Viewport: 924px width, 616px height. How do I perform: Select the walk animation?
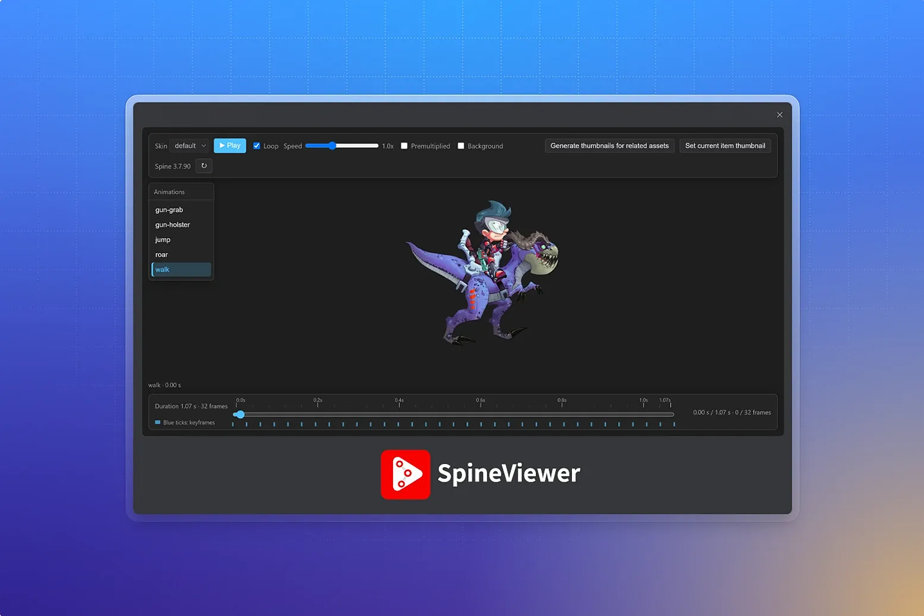[x=181, y=270]
